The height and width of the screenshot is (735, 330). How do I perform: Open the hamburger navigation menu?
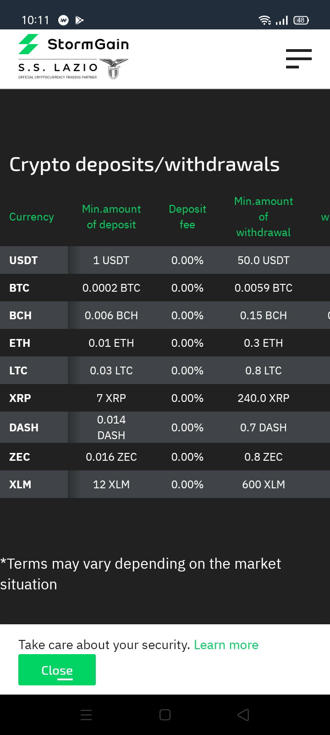click(x=298, y=59)
